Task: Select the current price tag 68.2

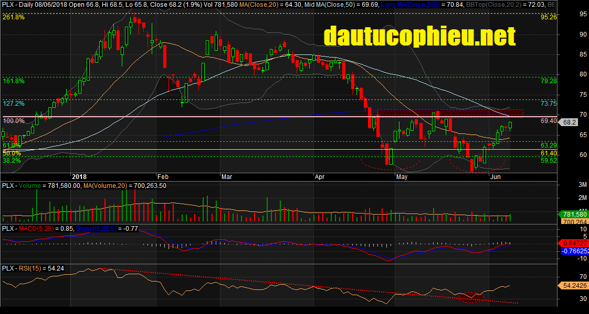Action: coord(570,122)
